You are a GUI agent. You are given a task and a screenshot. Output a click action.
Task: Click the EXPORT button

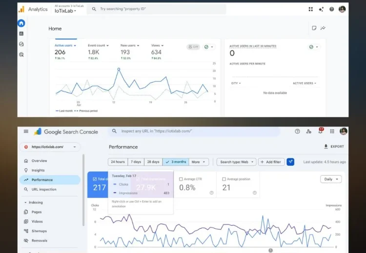pyautogui.click(x=334, y=146)
